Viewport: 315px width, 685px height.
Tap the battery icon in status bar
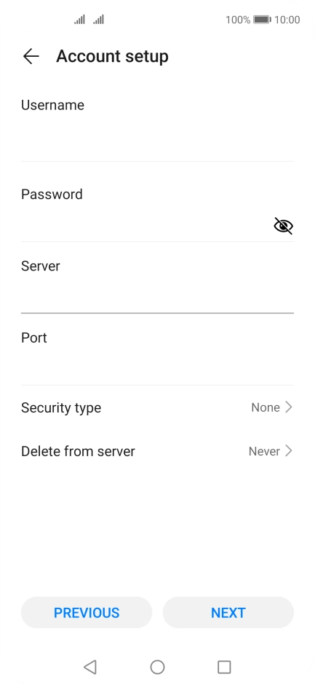pos(262,20)
